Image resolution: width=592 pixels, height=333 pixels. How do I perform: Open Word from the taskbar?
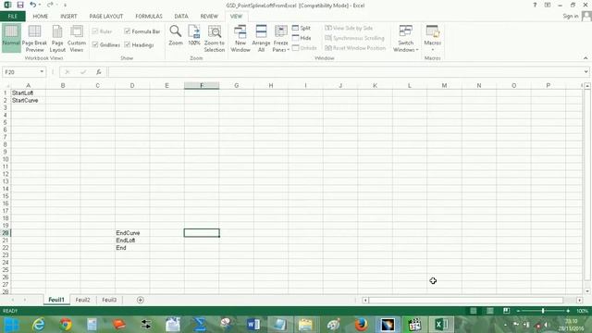coord(253,325)
